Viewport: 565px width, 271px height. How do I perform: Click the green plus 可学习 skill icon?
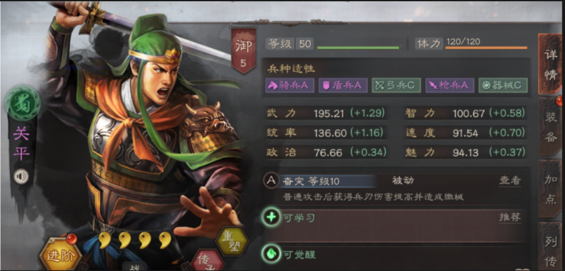tap(271, 217)
